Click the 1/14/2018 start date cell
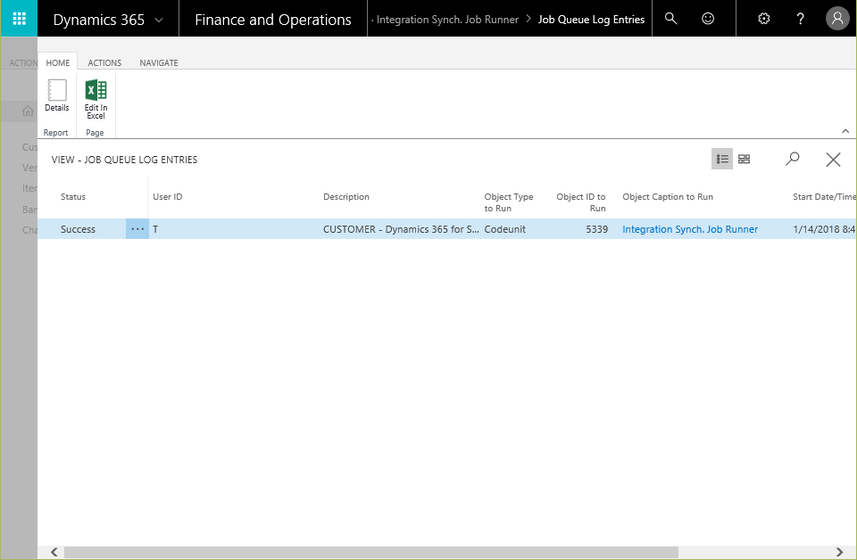 pyautogui.click(x=824, y=229)
